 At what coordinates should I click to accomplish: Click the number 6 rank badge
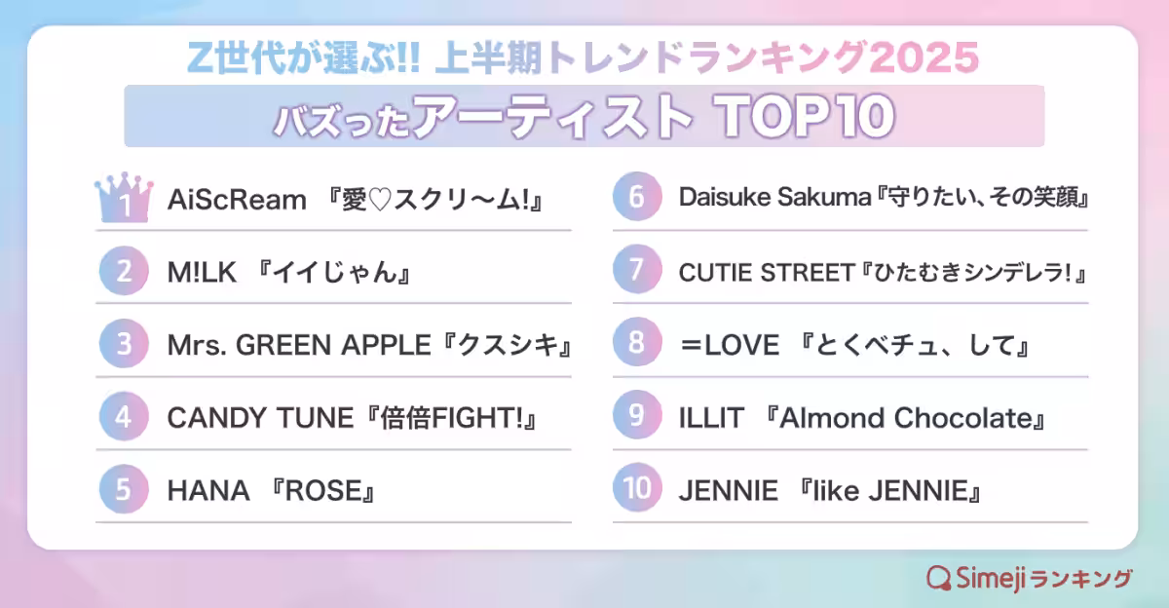[637, 199]
